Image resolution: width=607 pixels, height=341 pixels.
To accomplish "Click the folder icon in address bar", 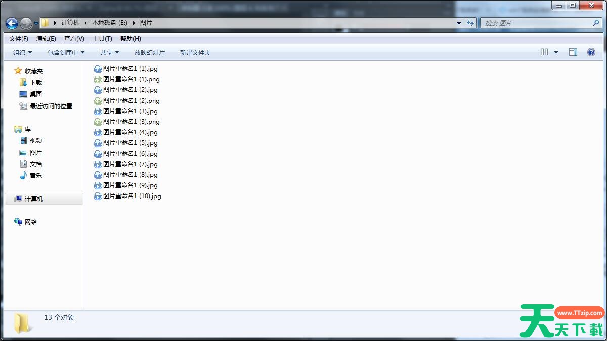I will tap(45, 23).
